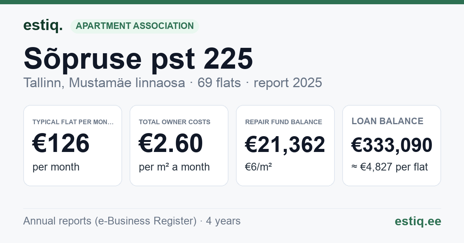
Task: Click the 'per month' caption
Action: (x=56, y=167)
